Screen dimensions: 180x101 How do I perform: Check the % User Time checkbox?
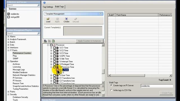click(54, 75)
